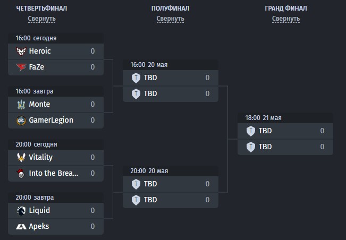Open the 20:00 завтра match header
This screenshot has width=346, height=240.
click(x=56, y=198)
